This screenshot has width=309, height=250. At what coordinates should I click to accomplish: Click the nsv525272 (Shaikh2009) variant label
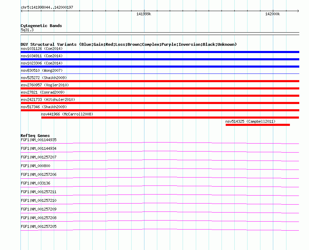click(x=44, y=78)
